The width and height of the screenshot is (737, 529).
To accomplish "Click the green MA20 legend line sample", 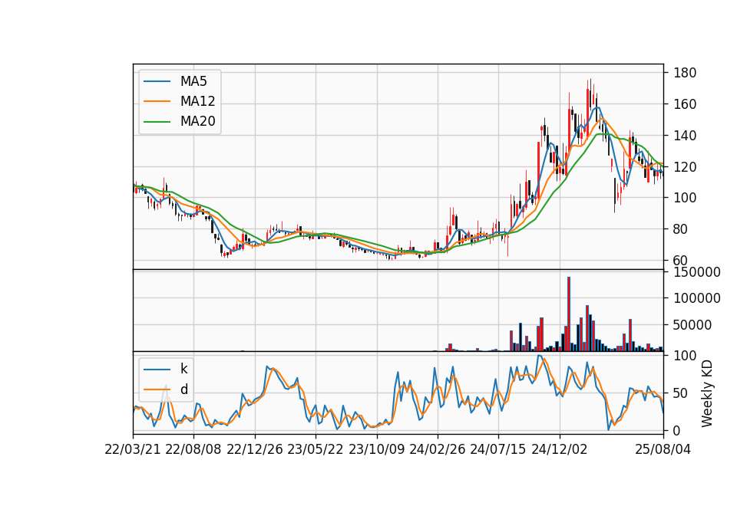I will click(157, 121).
